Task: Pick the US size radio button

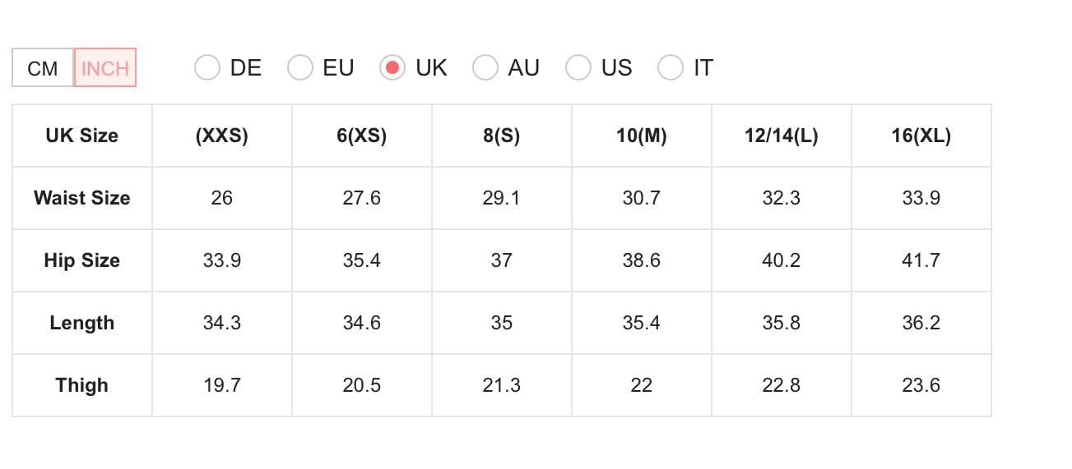Action: pyautogui.click(x=578, y=67)
